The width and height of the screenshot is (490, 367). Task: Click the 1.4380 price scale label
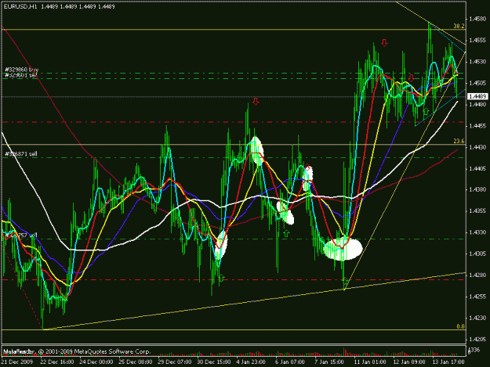tap(477, 189)
